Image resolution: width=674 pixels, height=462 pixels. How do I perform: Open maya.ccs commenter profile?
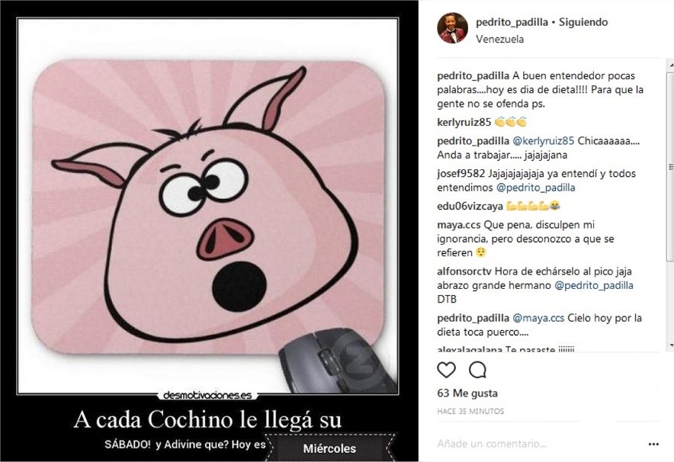[459, 225]
